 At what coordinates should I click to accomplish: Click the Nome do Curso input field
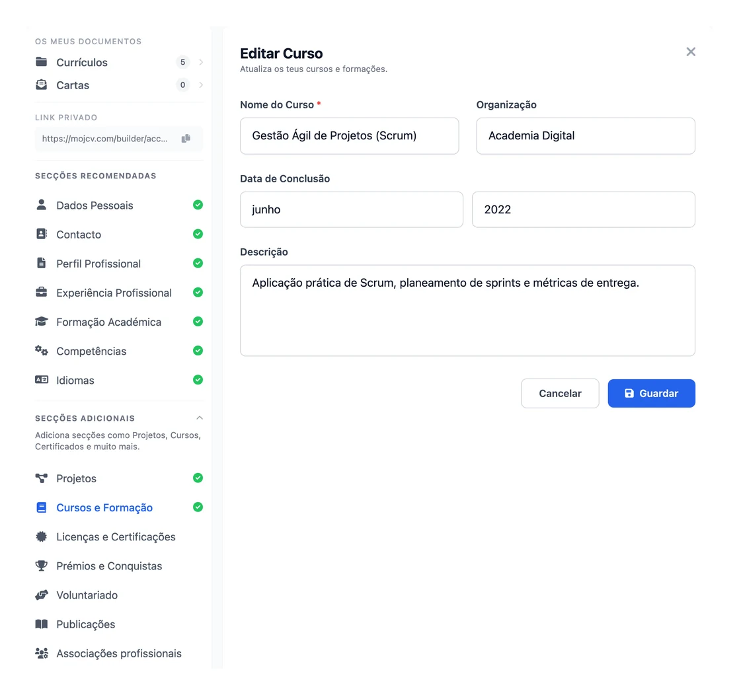pos(349,135)
